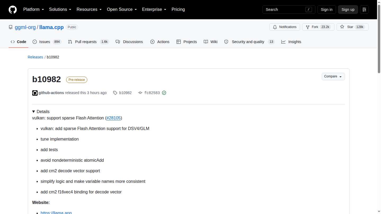Expand the Solutions menu
This screenshot has height=214, width=381.
[60, 9]
